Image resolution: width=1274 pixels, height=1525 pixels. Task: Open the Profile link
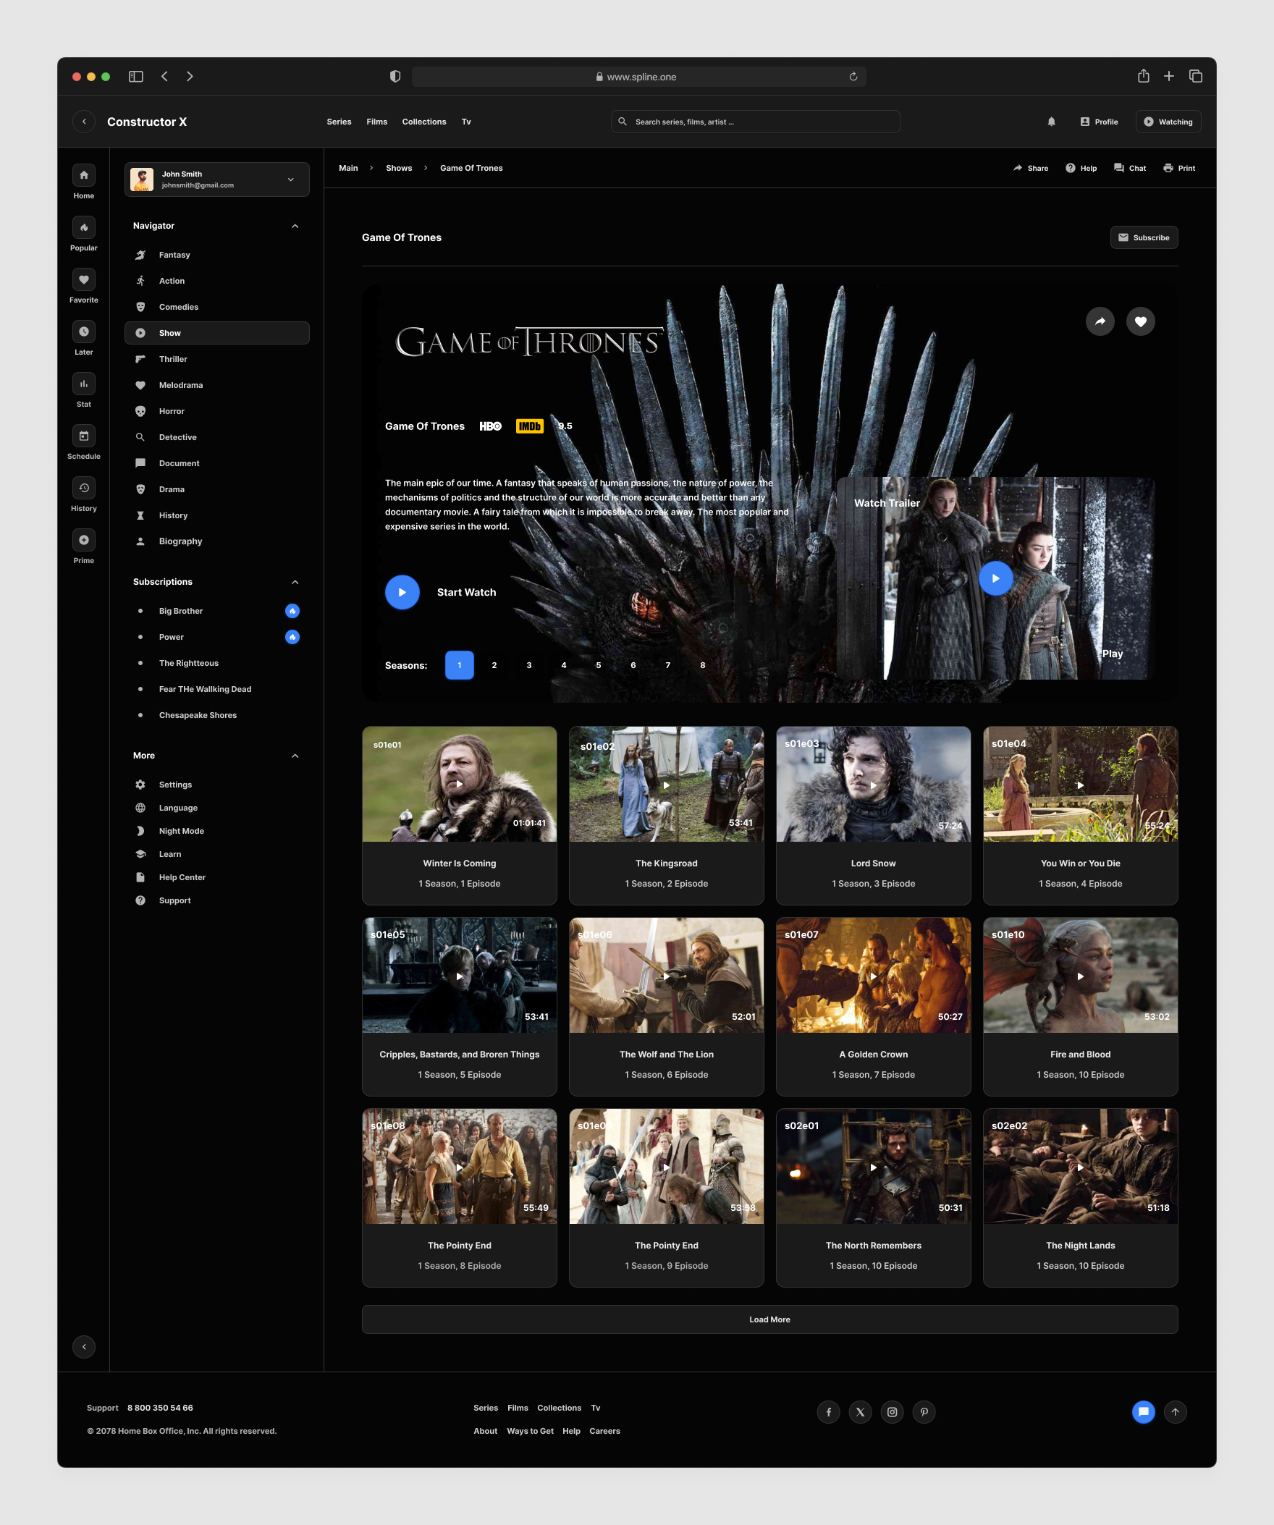1099,122
